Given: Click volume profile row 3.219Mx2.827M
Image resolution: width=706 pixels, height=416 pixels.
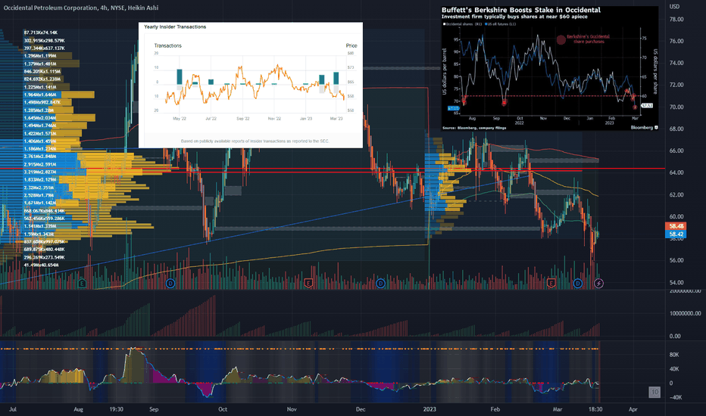Looking at the screenshot, I should point(40,172).
